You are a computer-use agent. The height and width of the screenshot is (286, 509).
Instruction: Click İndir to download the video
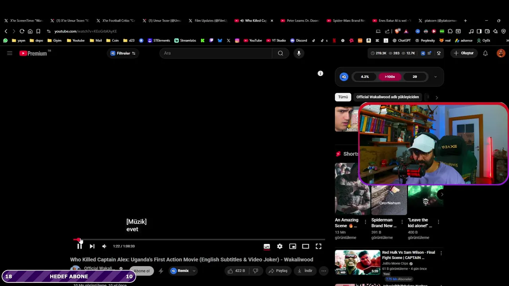[305, 271]
